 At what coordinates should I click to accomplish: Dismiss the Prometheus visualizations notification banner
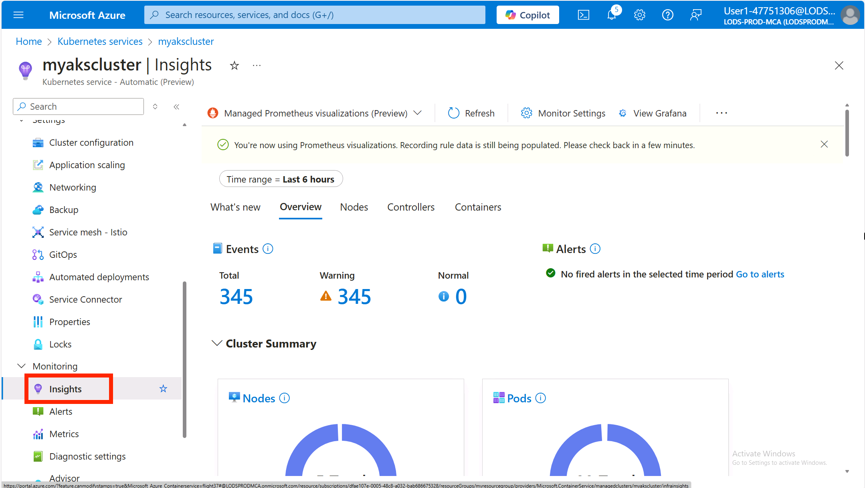tap(824, 144)
